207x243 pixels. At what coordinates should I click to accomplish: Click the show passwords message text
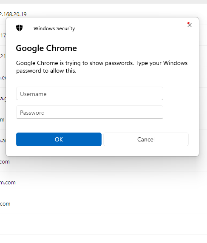click(102, 67)
